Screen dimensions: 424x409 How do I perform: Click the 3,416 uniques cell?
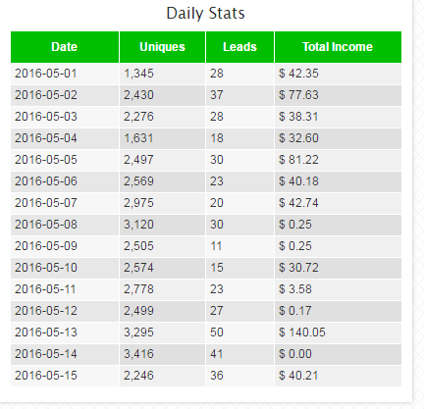click(162, 354)
